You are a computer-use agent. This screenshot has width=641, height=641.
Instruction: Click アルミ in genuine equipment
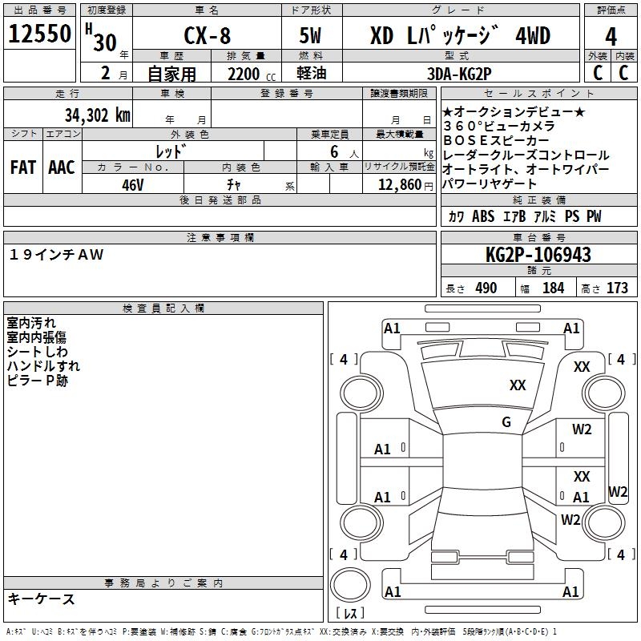pyautogui.click(x=545, y=216)
